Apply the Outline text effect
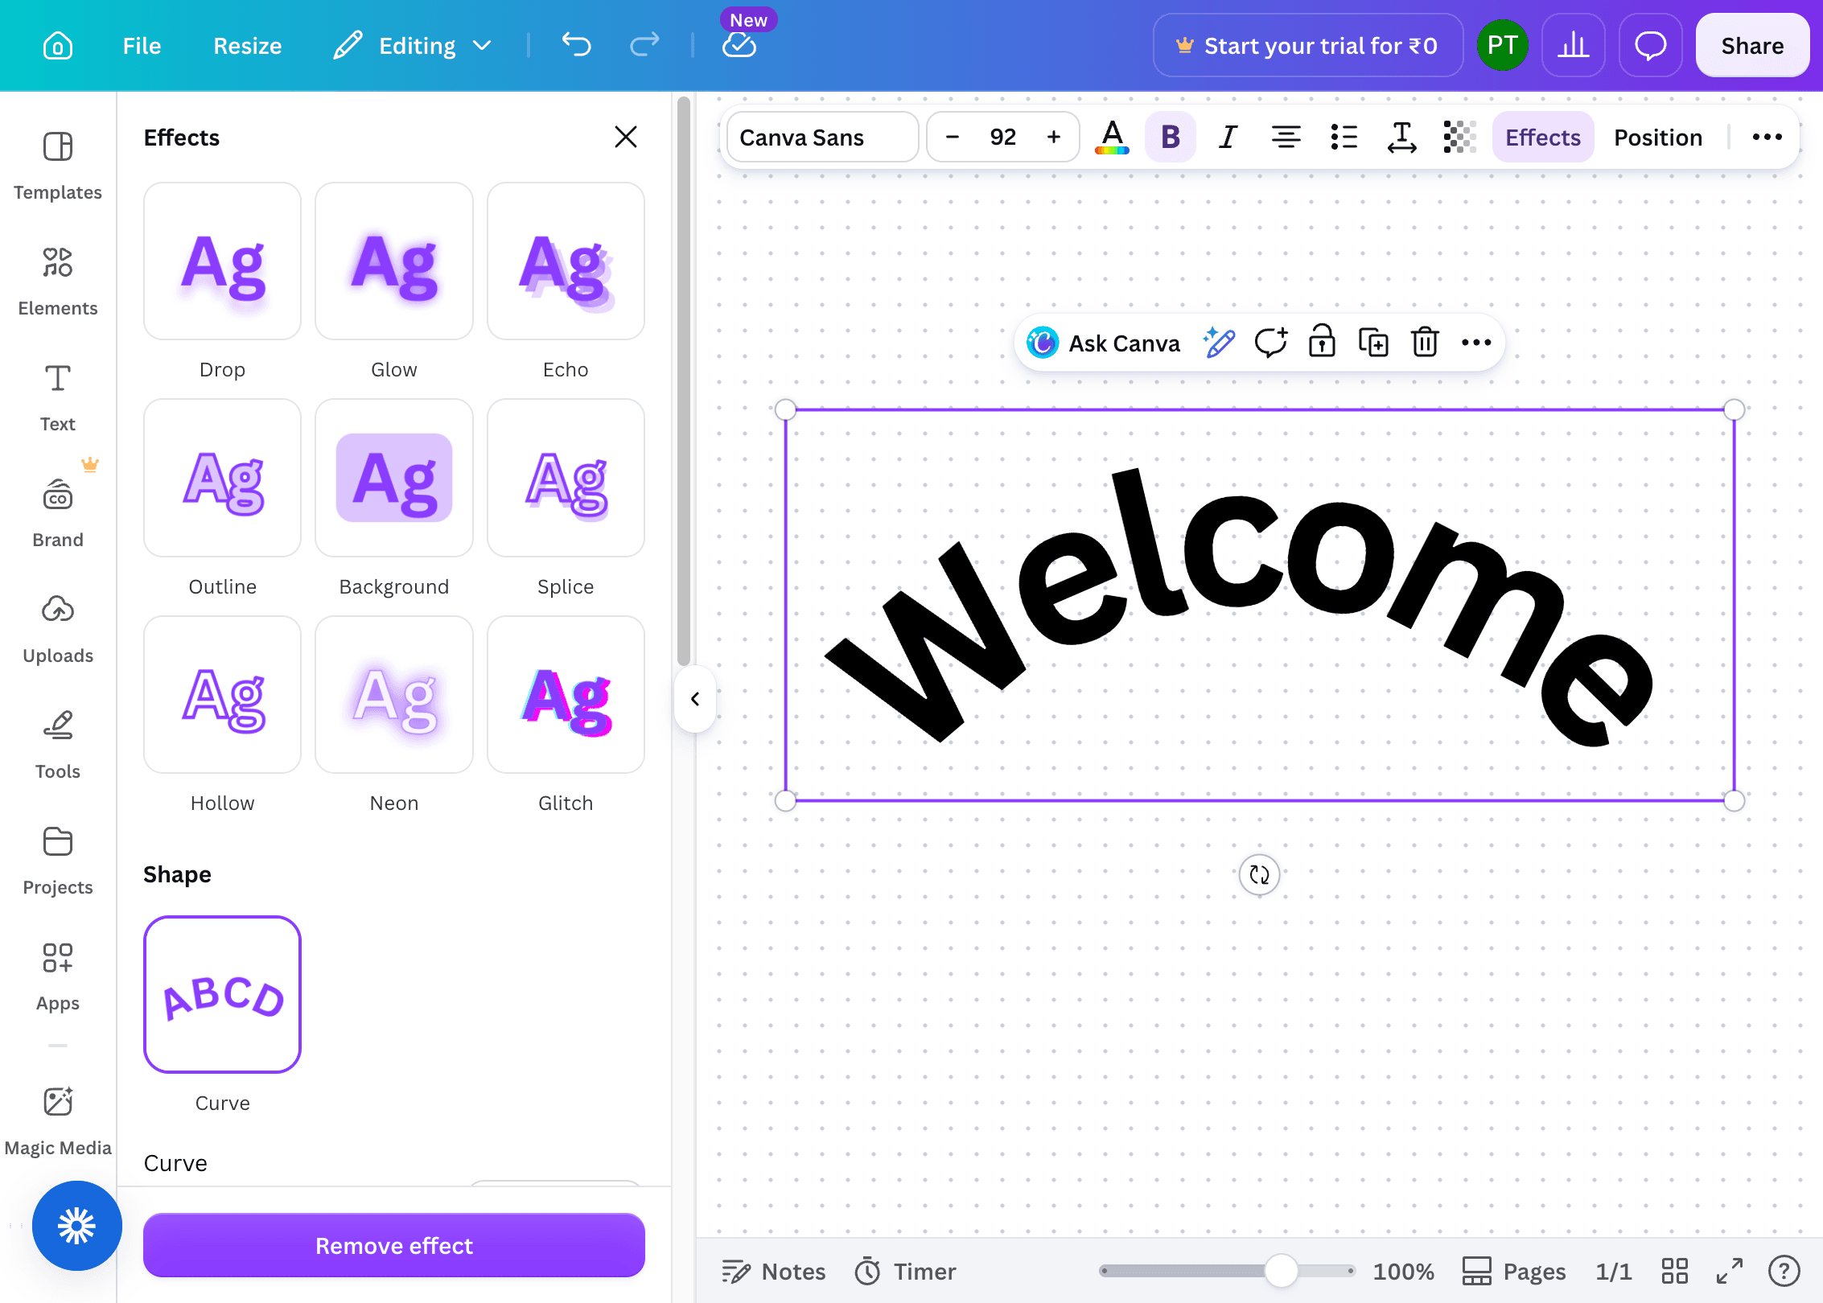The width and height of the screenshot is (1823, 1303). point(222,478)
